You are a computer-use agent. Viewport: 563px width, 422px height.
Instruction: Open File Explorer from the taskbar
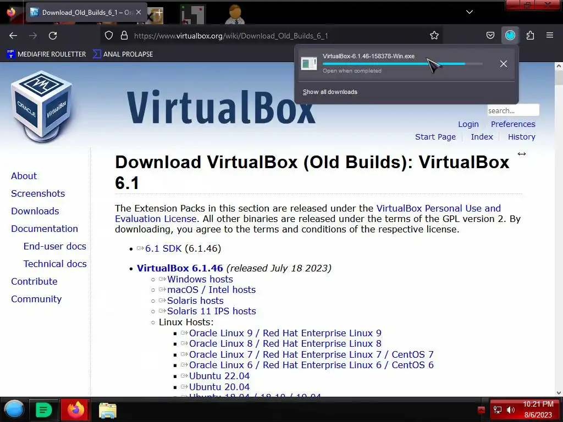coord(107,410)
